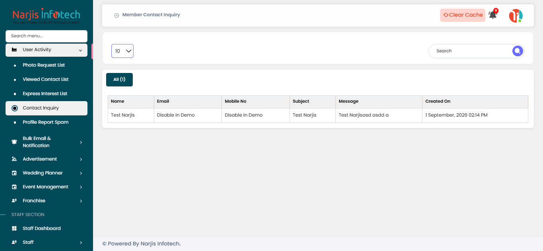
Task: Click the Staff people icon
Action: click(14, 242)
